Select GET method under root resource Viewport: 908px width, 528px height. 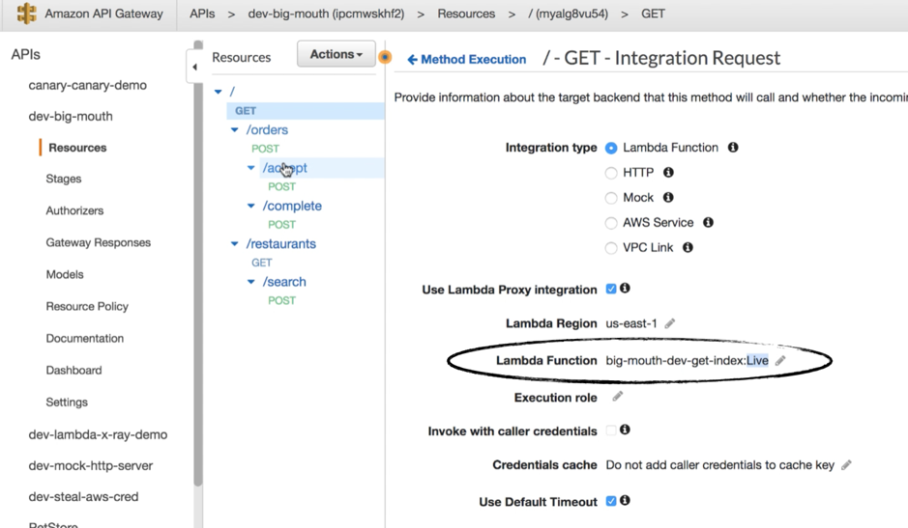(246, 110)
